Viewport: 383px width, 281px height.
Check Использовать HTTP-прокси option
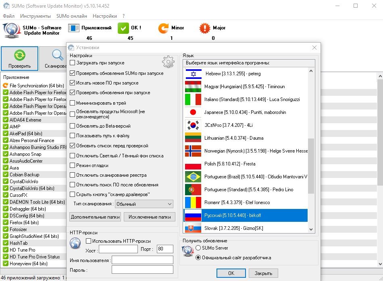(89, 241)
